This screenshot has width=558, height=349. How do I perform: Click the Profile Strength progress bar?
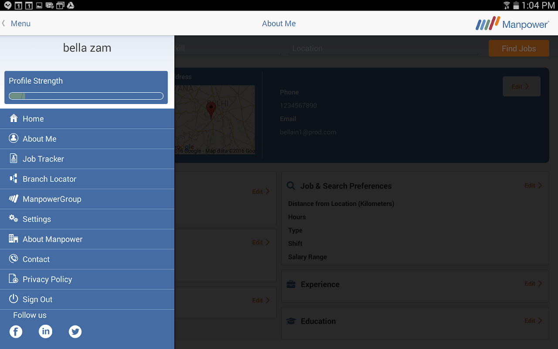click(86, 96)
